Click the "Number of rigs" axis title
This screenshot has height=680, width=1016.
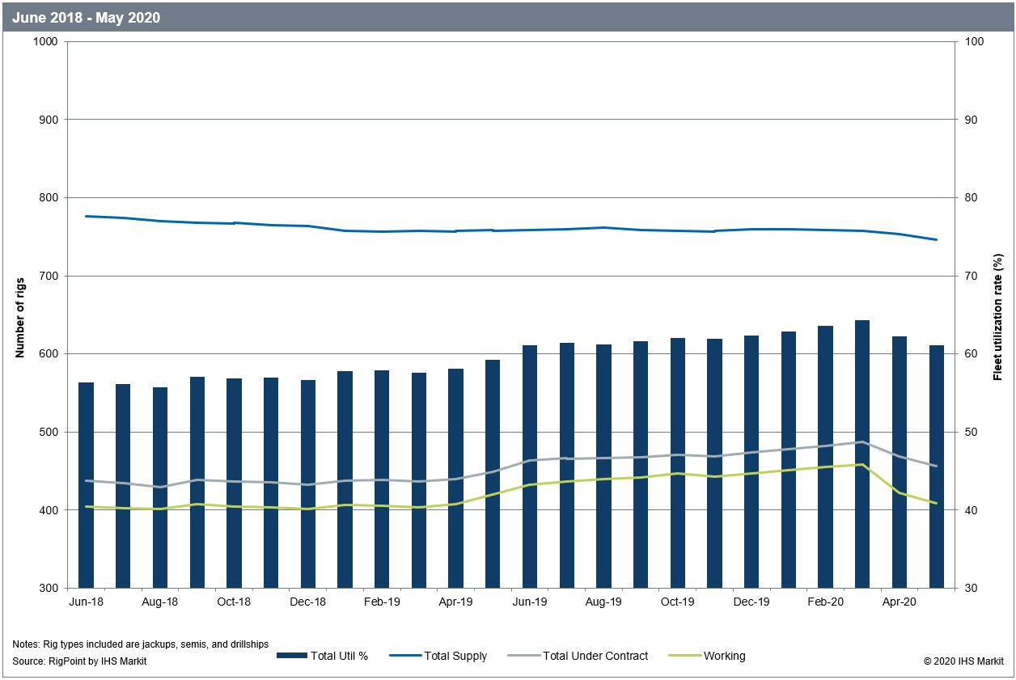tap(19, 317)
